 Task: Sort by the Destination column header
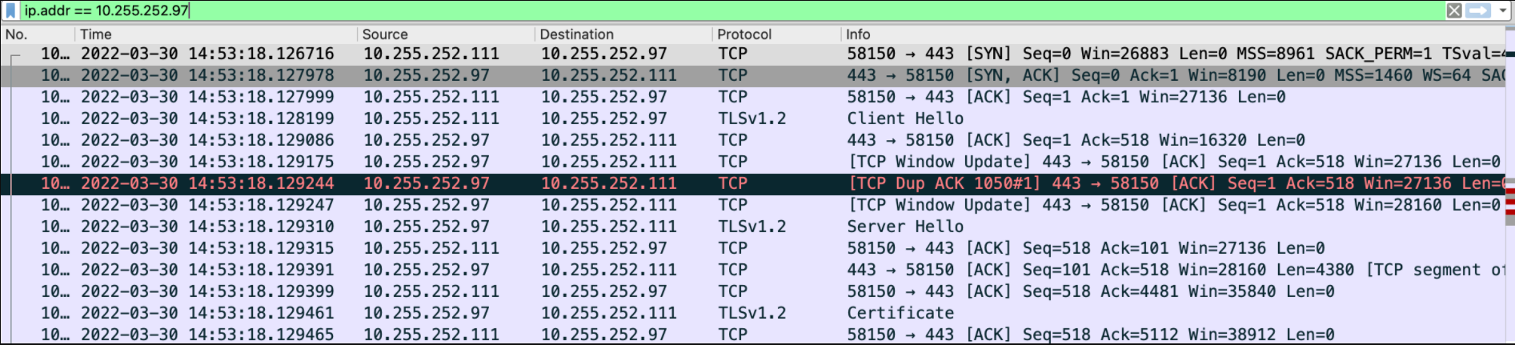(623, 34)
